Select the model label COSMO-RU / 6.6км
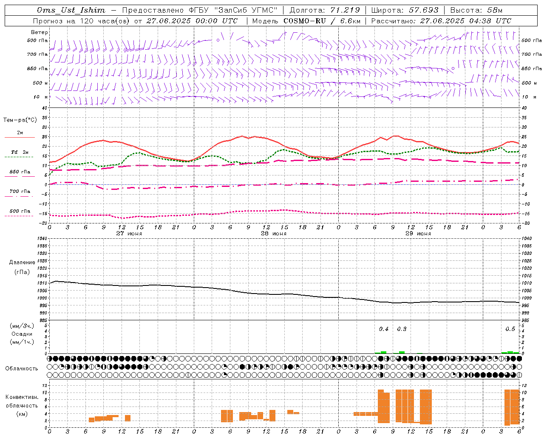Image resolution: width=544 pixels, height=435 pixels. tap(322, 21)
